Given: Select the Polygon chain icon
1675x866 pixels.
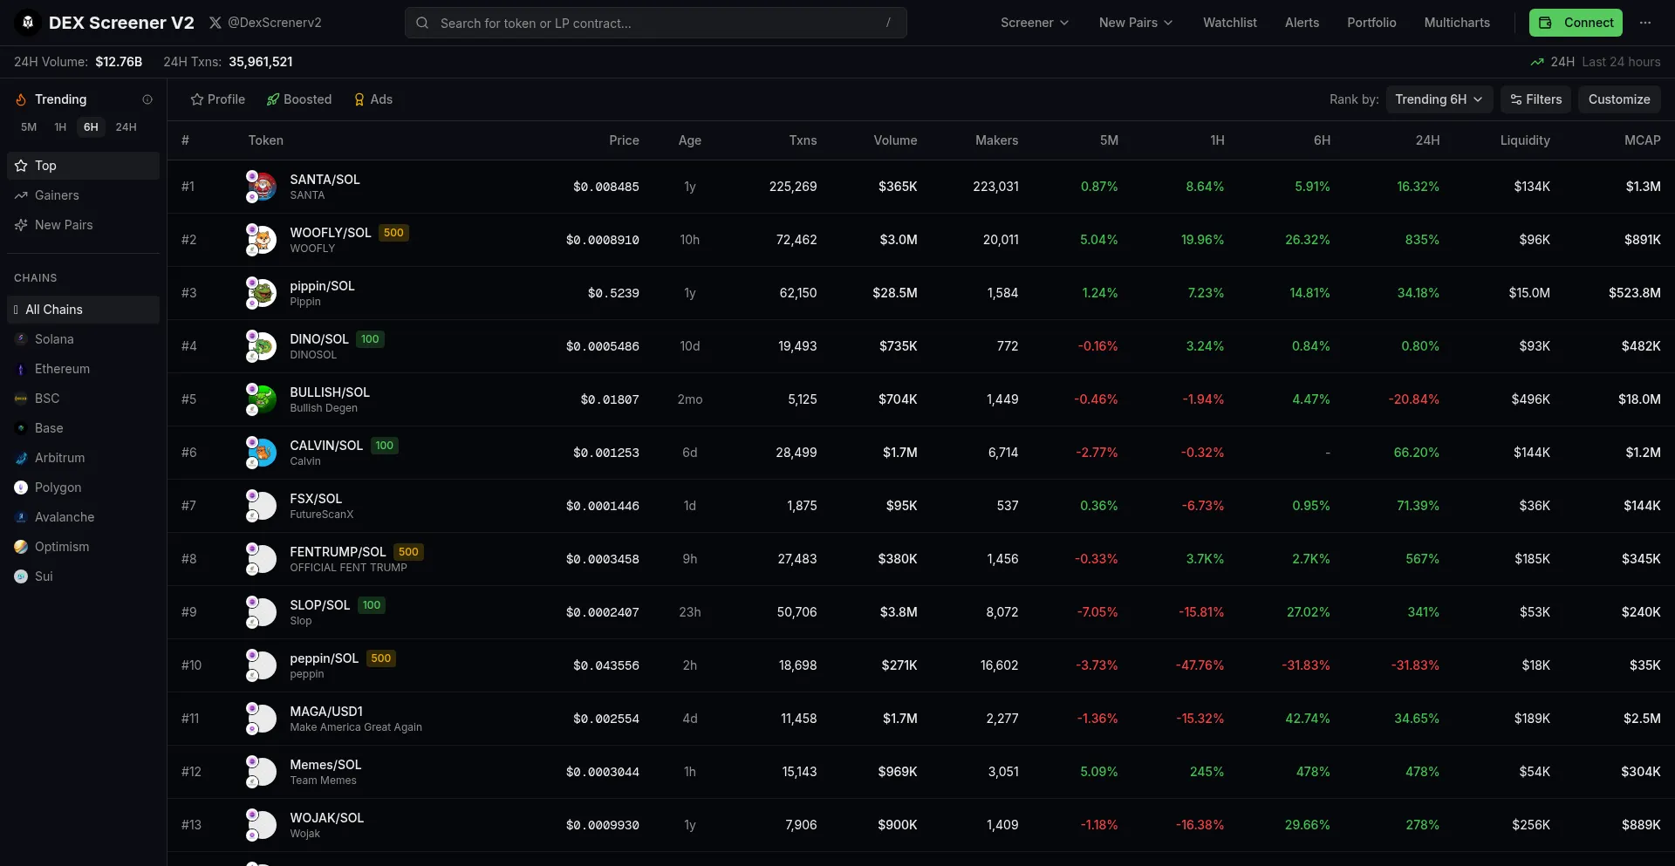Looking at the screenshot, I should [x=21, y=488].
